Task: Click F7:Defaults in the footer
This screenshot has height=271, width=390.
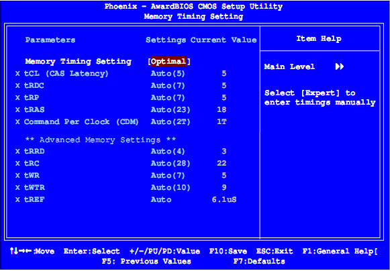Action: click(x=259, y=262)
